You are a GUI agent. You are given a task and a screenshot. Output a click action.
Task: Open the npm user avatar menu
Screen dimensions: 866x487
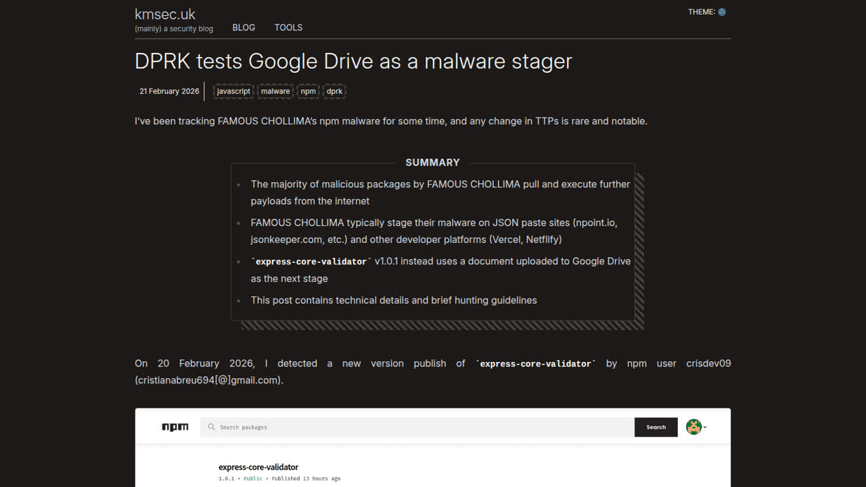(x=696, y=427)
